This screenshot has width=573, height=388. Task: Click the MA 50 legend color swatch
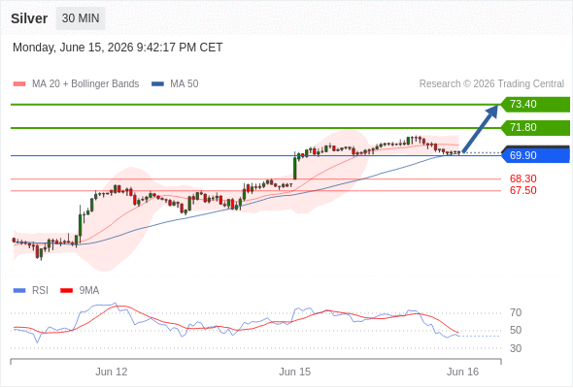click(157, 84)
